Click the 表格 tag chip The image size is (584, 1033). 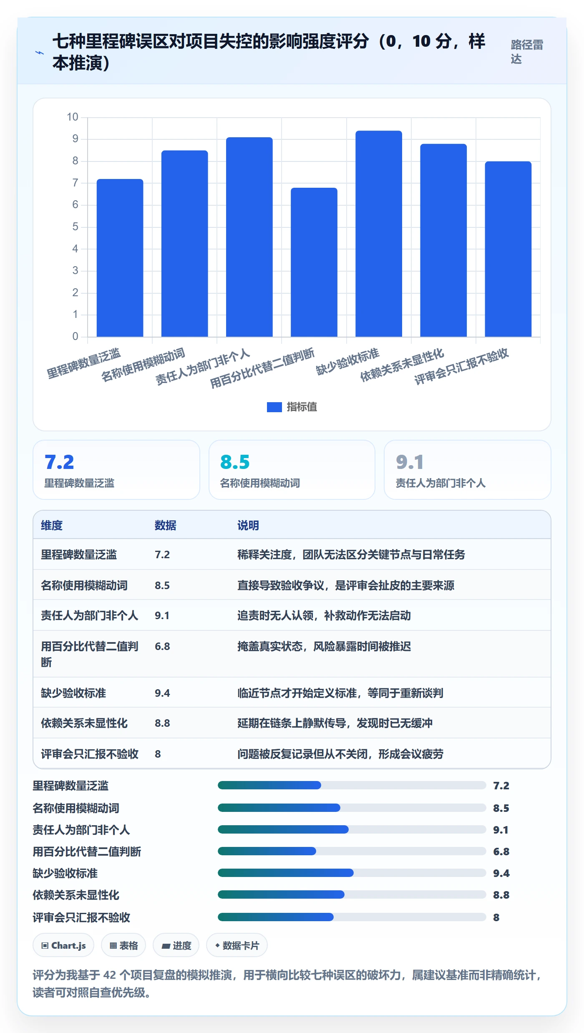(x=123, y=945)
